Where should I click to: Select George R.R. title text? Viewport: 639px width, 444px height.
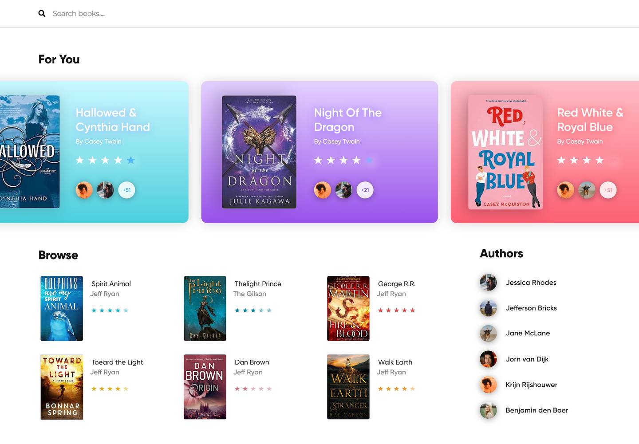(x=397, y=284)
